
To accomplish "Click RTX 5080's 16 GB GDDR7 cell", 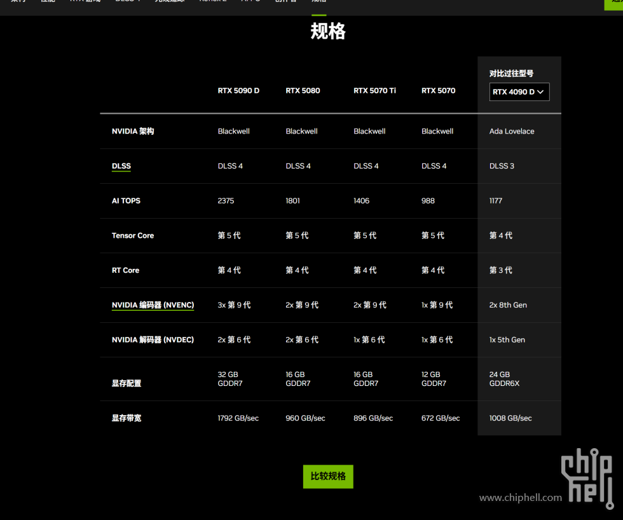I will [298, 379].
